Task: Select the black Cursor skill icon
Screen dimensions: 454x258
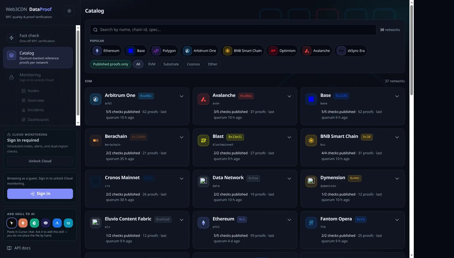Action: (x=12, y=223)
